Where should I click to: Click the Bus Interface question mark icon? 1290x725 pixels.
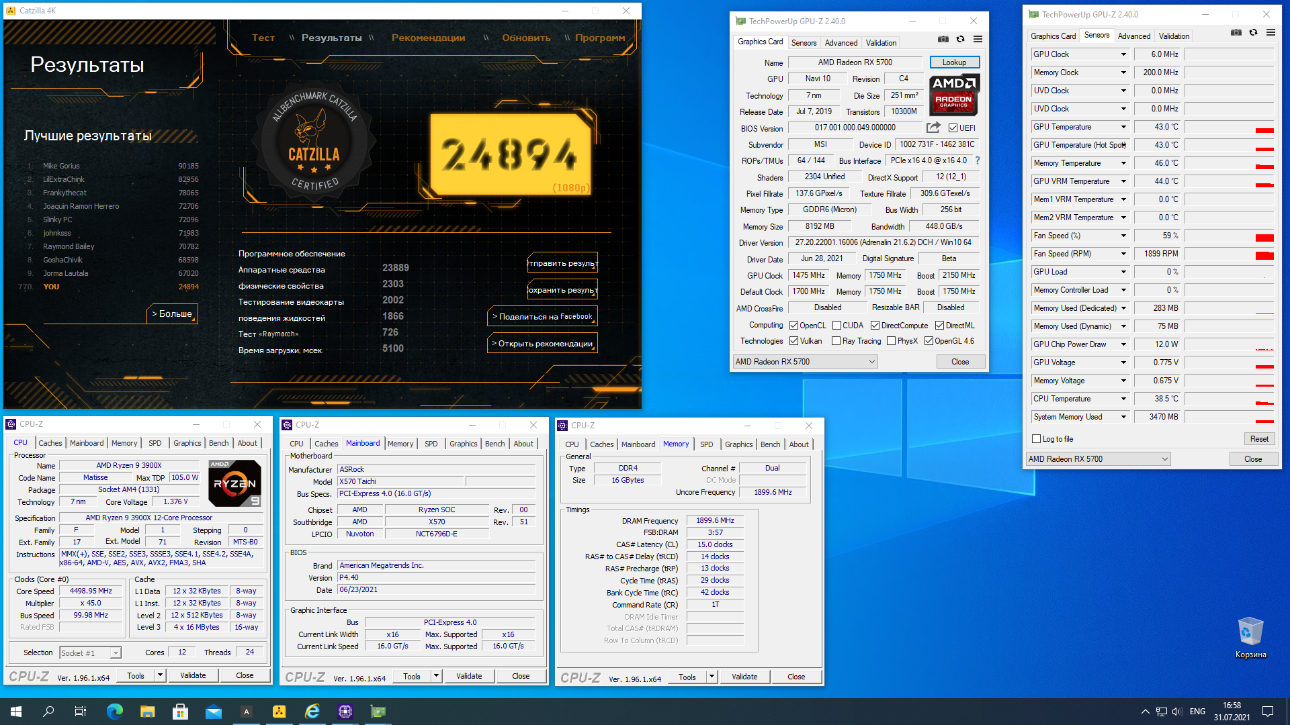tap(978, 160)
